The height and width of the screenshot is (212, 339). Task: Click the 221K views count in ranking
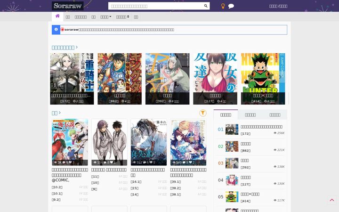pos(279,150)
